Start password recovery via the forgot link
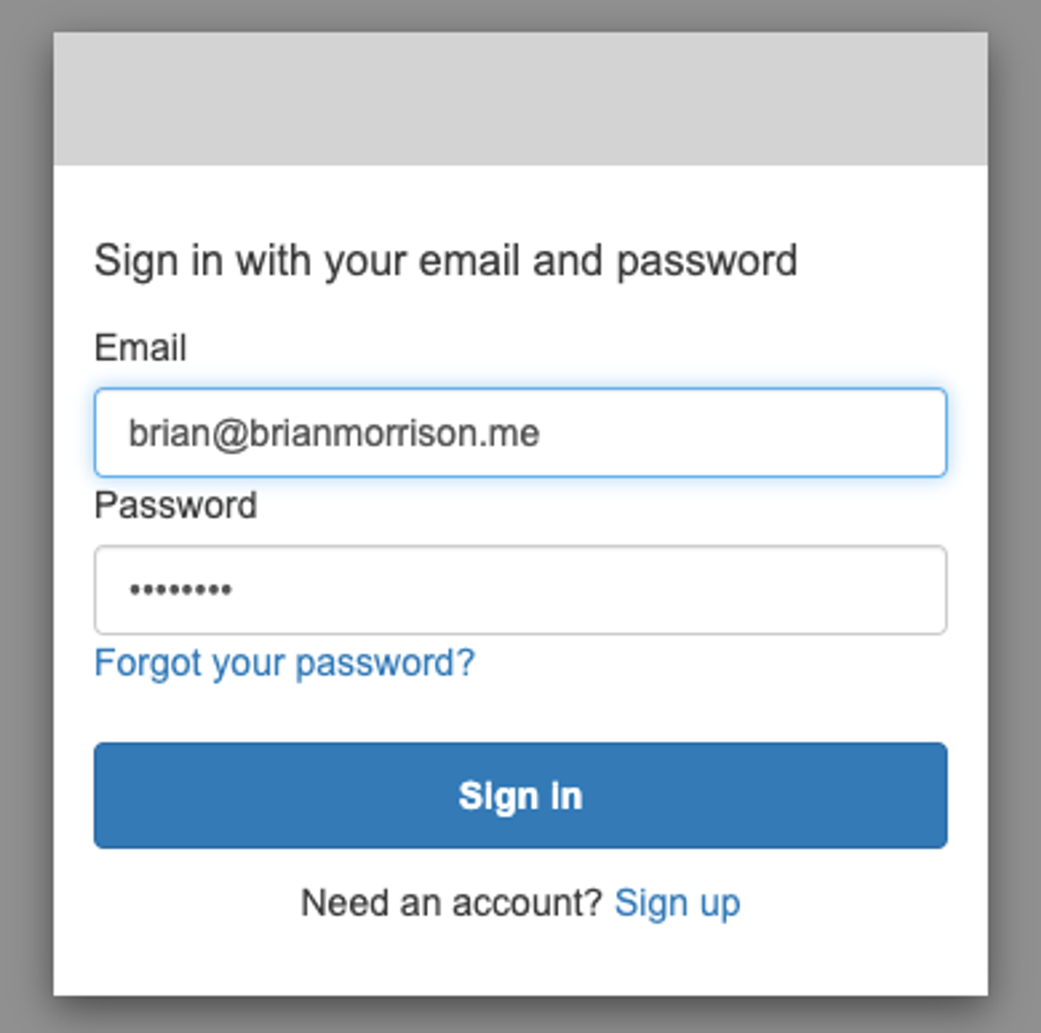 point(285,663)
